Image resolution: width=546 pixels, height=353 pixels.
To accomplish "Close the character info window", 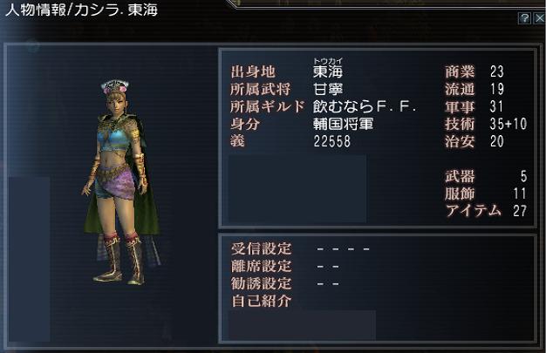I will pyautogui.click(x=539, y=18).
